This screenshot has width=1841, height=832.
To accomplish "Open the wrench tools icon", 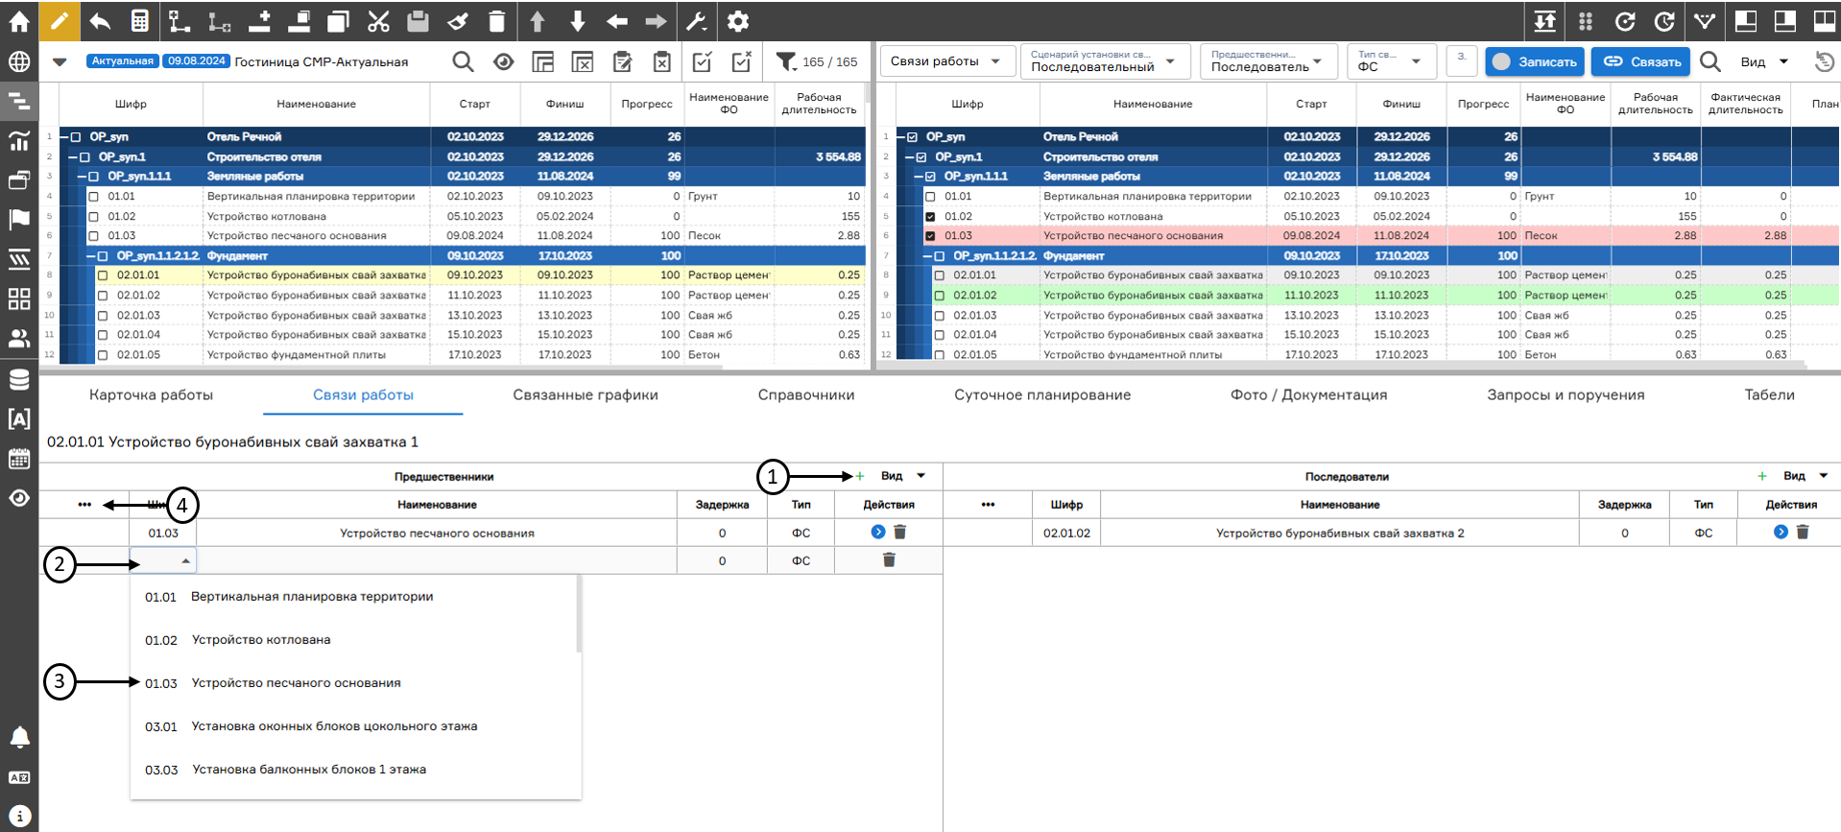I will pyautogui.click(x=697, y=20).
